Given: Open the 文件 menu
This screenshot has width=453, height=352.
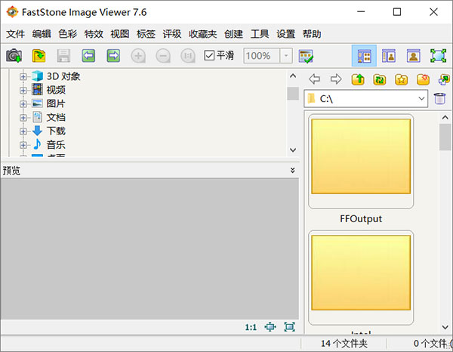Looking at the screenshot, I should click(15, 34).
